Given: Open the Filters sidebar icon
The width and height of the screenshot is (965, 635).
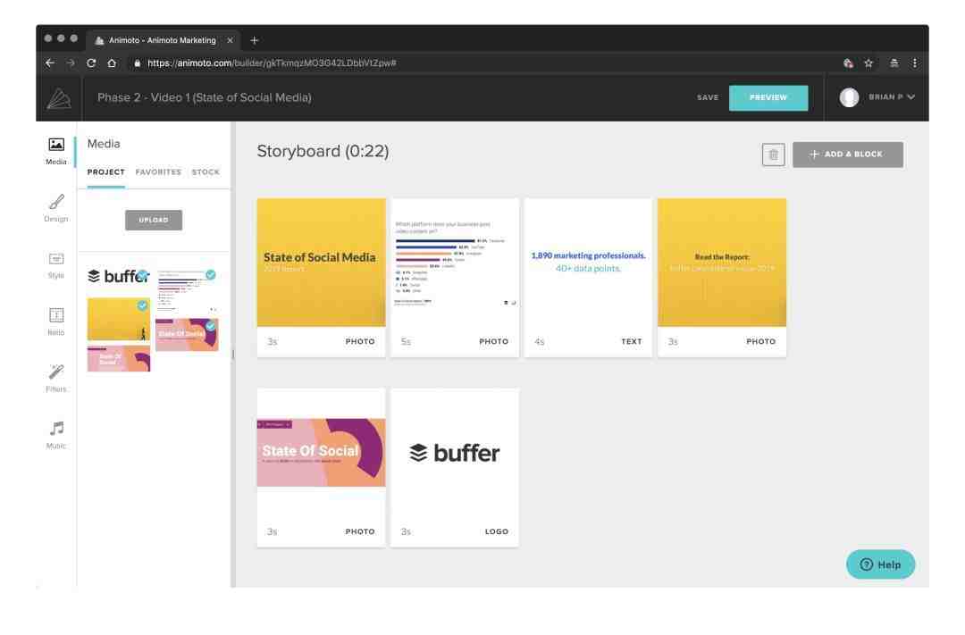Looking at the screenshot, I should [56, 379].
